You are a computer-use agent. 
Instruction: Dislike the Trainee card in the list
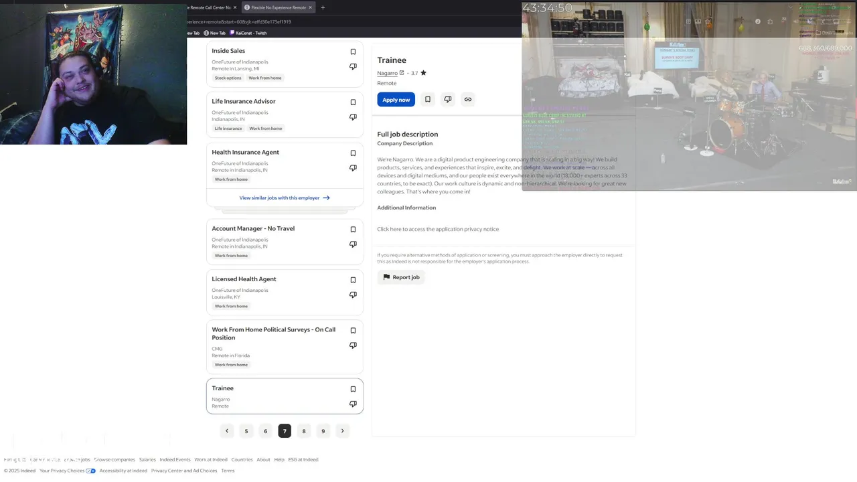click(353, 404)
